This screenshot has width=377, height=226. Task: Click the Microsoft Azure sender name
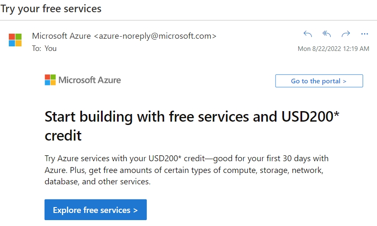(61, 36)
